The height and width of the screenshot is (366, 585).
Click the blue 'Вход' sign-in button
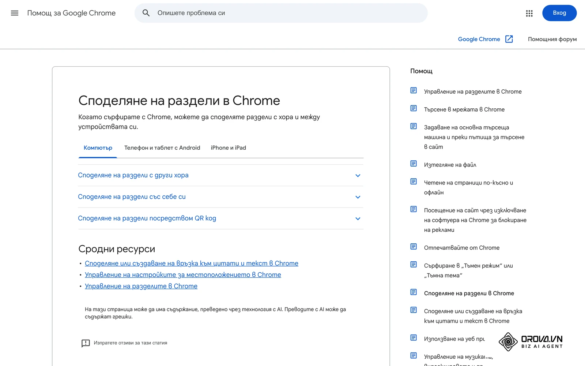(x=559, y=13)
